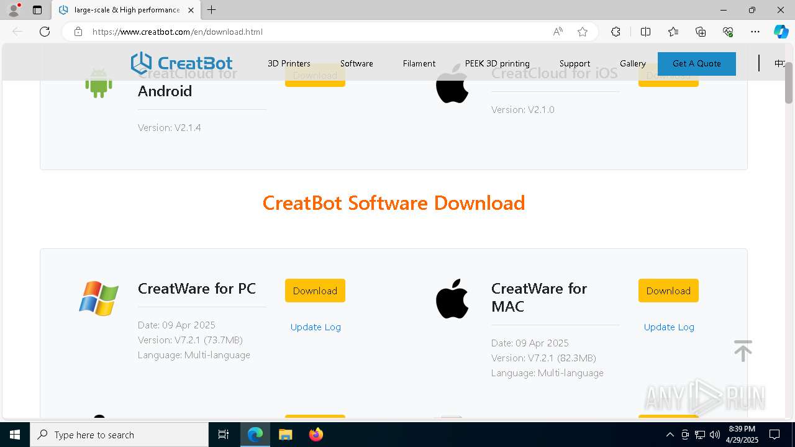The height and width of the screenshot is (447, 795).
Task: Click the taskbar search box
Action: click(x=119, y=435)
